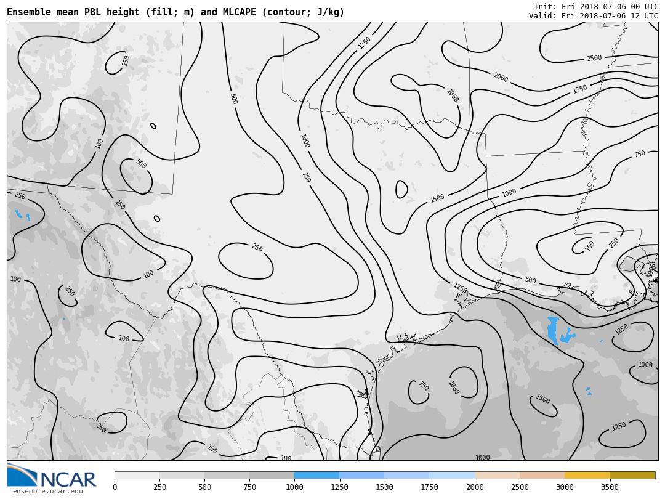665x499 pixels.
Task: Click the NCAR wordmark text
Action: click(x=68, y=479)
